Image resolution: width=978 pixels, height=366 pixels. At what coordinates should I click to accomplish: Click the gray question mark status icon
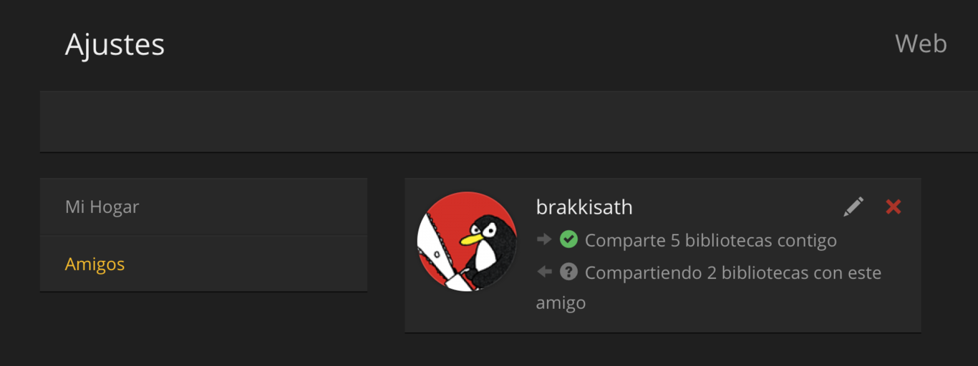(568, 272)
